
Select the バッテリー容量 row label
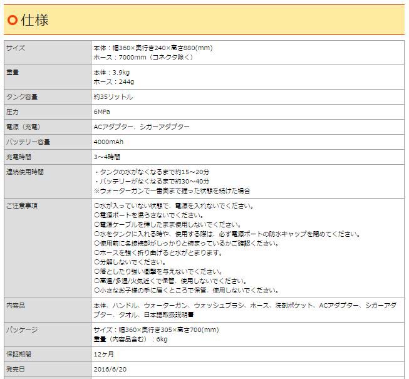pyautogui.click(x=28, y=142)
